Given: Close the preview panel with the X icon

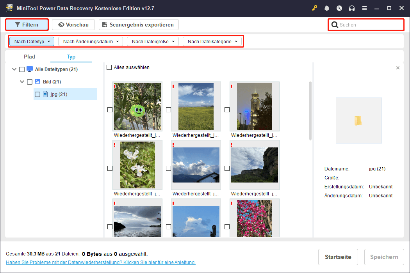Looking at the screenshot, I should (398, 68).
